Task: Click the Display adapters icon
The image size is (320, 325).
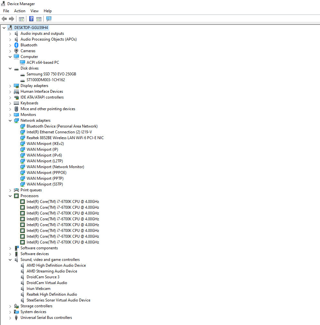Action: (16, 86)
